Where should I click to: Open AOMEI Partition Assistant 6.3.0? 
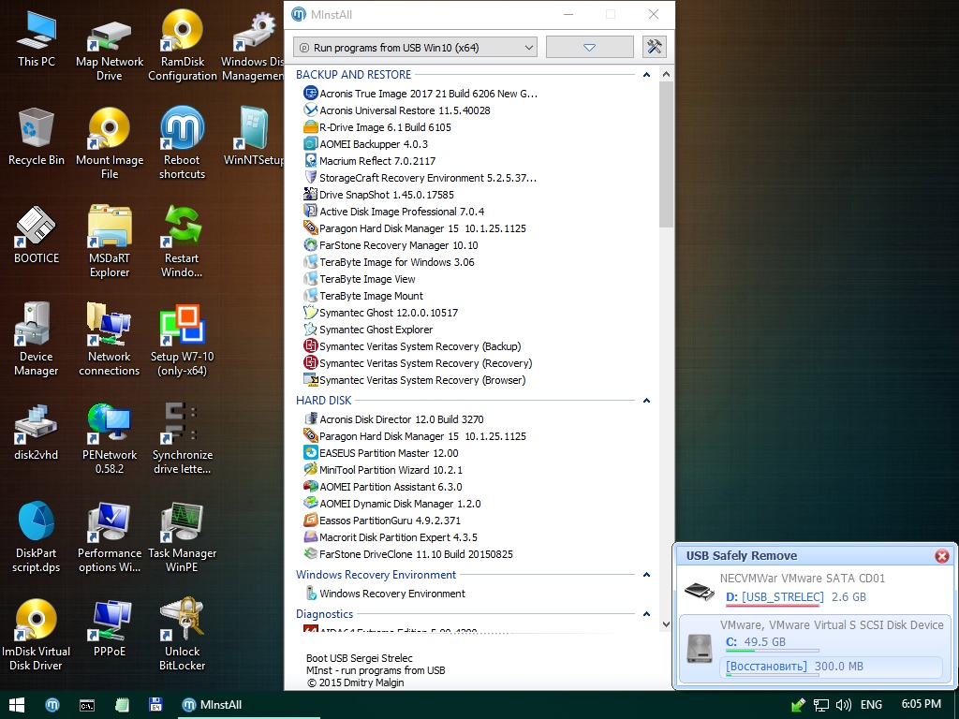(383, 487)
